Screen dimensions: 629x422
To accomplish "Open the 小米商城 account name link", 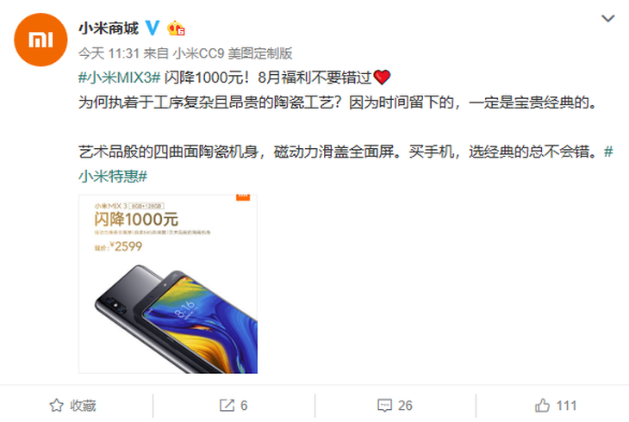I will pyautogui.click(x=109, y=28).
